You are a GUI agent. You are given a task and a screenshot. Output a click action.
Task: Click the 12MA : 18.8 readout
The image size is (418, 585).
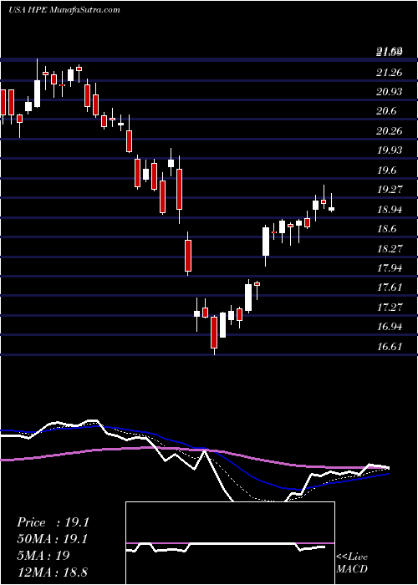coord(53,572)
